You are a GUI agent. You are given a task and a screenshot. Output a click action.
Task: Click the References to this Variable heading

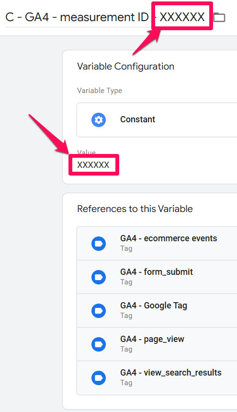135,209
